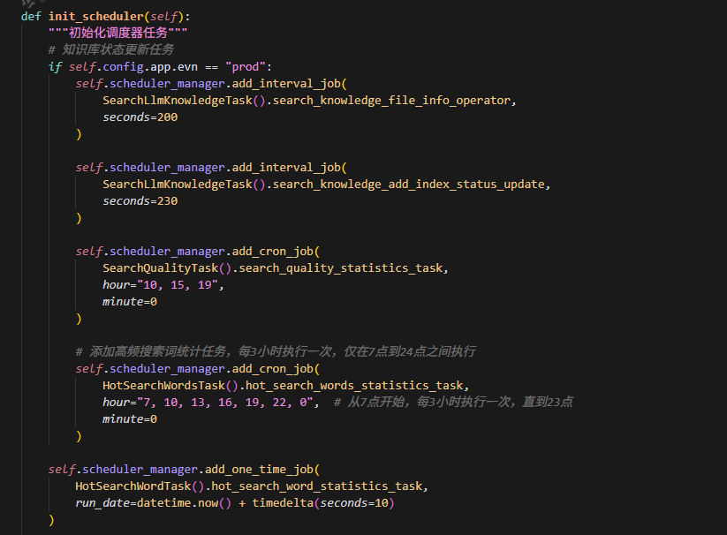Click the comment starting "# 添加高频搜索词统计任务"
727x535 pixels.
point(276,351)
